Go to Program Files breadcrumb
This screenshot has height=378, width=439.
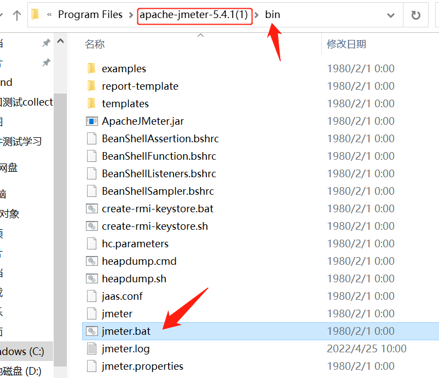90,15
